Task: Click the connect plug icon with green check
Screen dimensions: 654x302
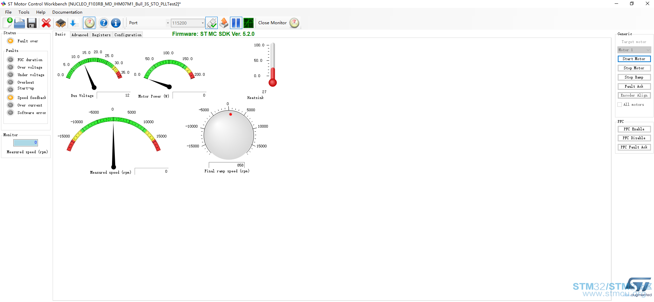Action: point(212,23)
